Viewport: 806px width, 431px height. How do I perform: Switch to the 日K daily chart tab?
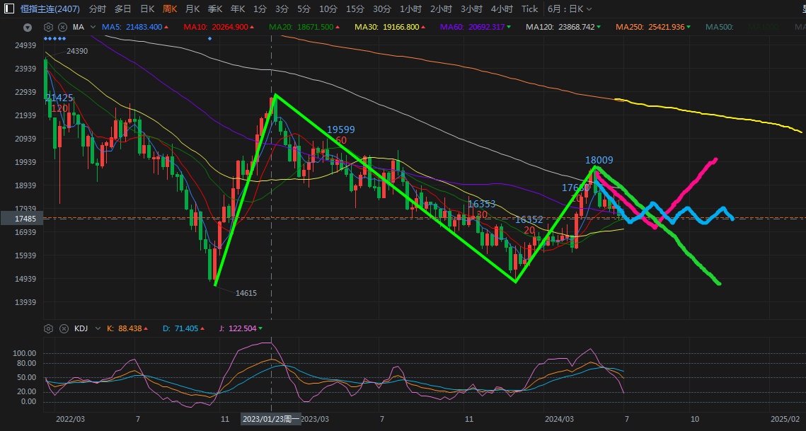pyautogui.click(x=147, y=9)
